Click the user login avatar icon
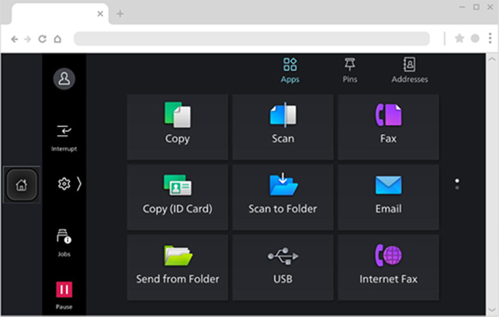The height and width of the screenshot is (317, 499). [x=64, y=79]
